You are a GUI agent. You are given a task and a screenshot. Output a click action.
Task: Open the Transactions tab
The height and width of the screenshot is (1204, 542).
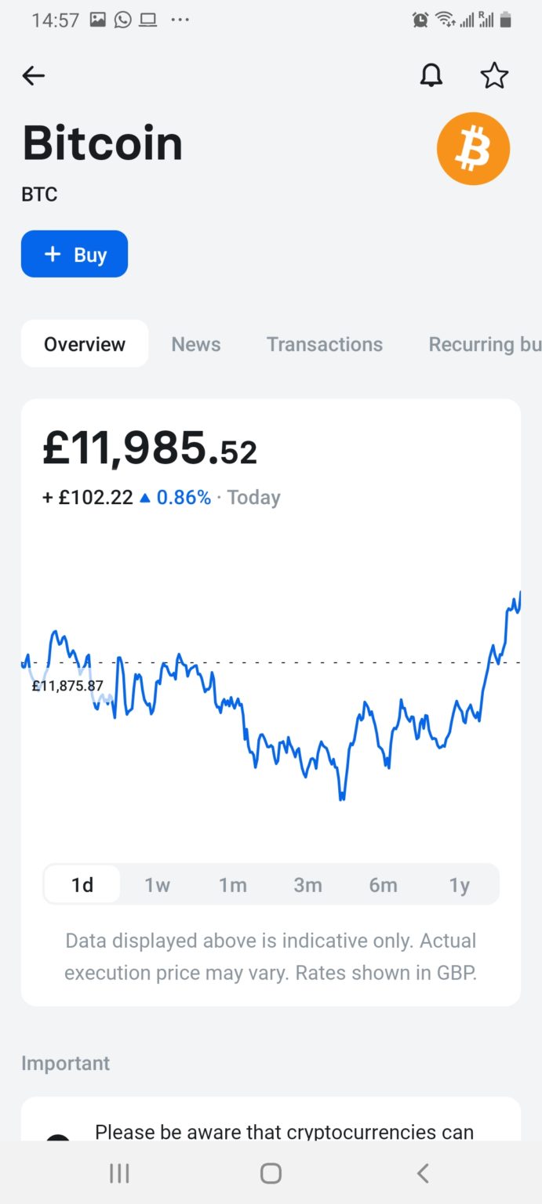[325, 343]
